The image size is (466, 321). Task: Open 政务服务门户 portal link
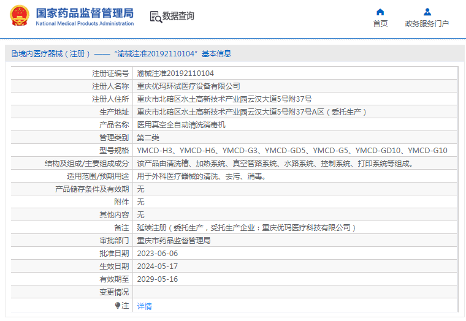pyautogui.click(x=427, y=23)
